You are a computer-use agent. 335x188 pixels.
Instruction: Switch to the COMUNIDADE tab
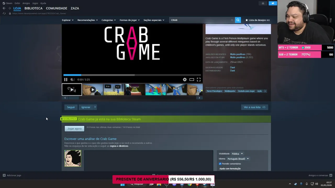[x=57, y=8]
